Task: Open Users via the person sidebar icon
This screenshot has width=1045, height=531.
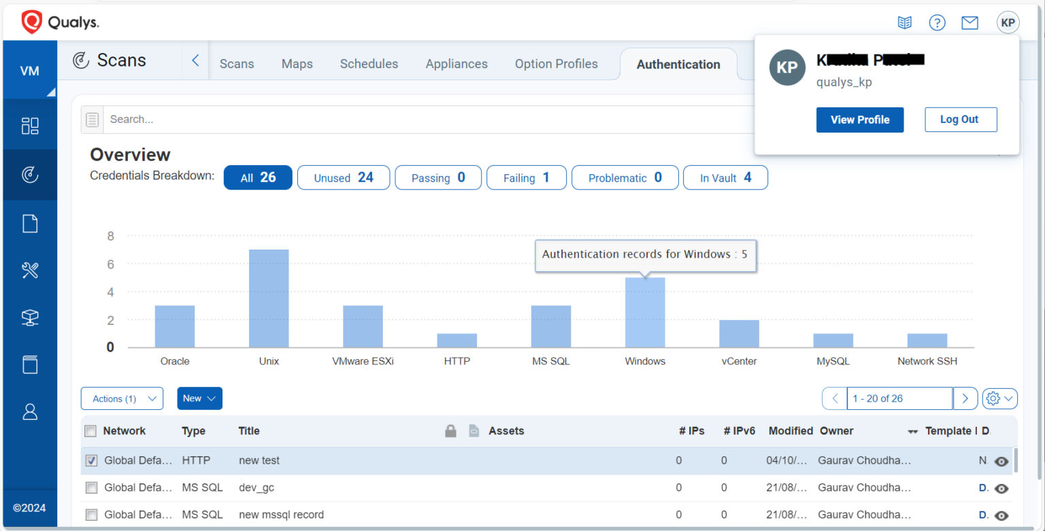Action: click(x=30, y=411)
